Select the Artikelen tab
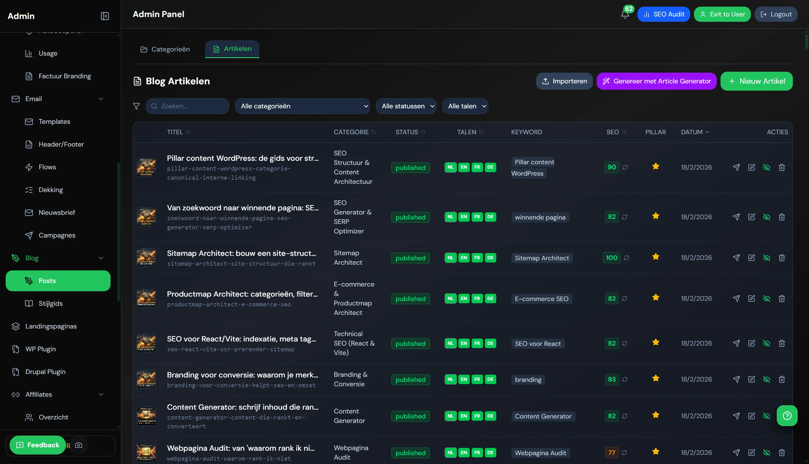809x464 pixels. pos(232,49)
